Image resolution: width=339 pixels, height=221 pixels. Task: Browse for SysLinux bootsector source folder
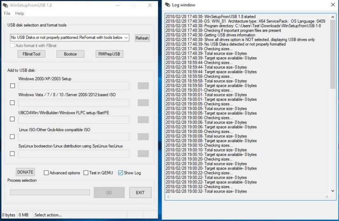click(143, 154)
